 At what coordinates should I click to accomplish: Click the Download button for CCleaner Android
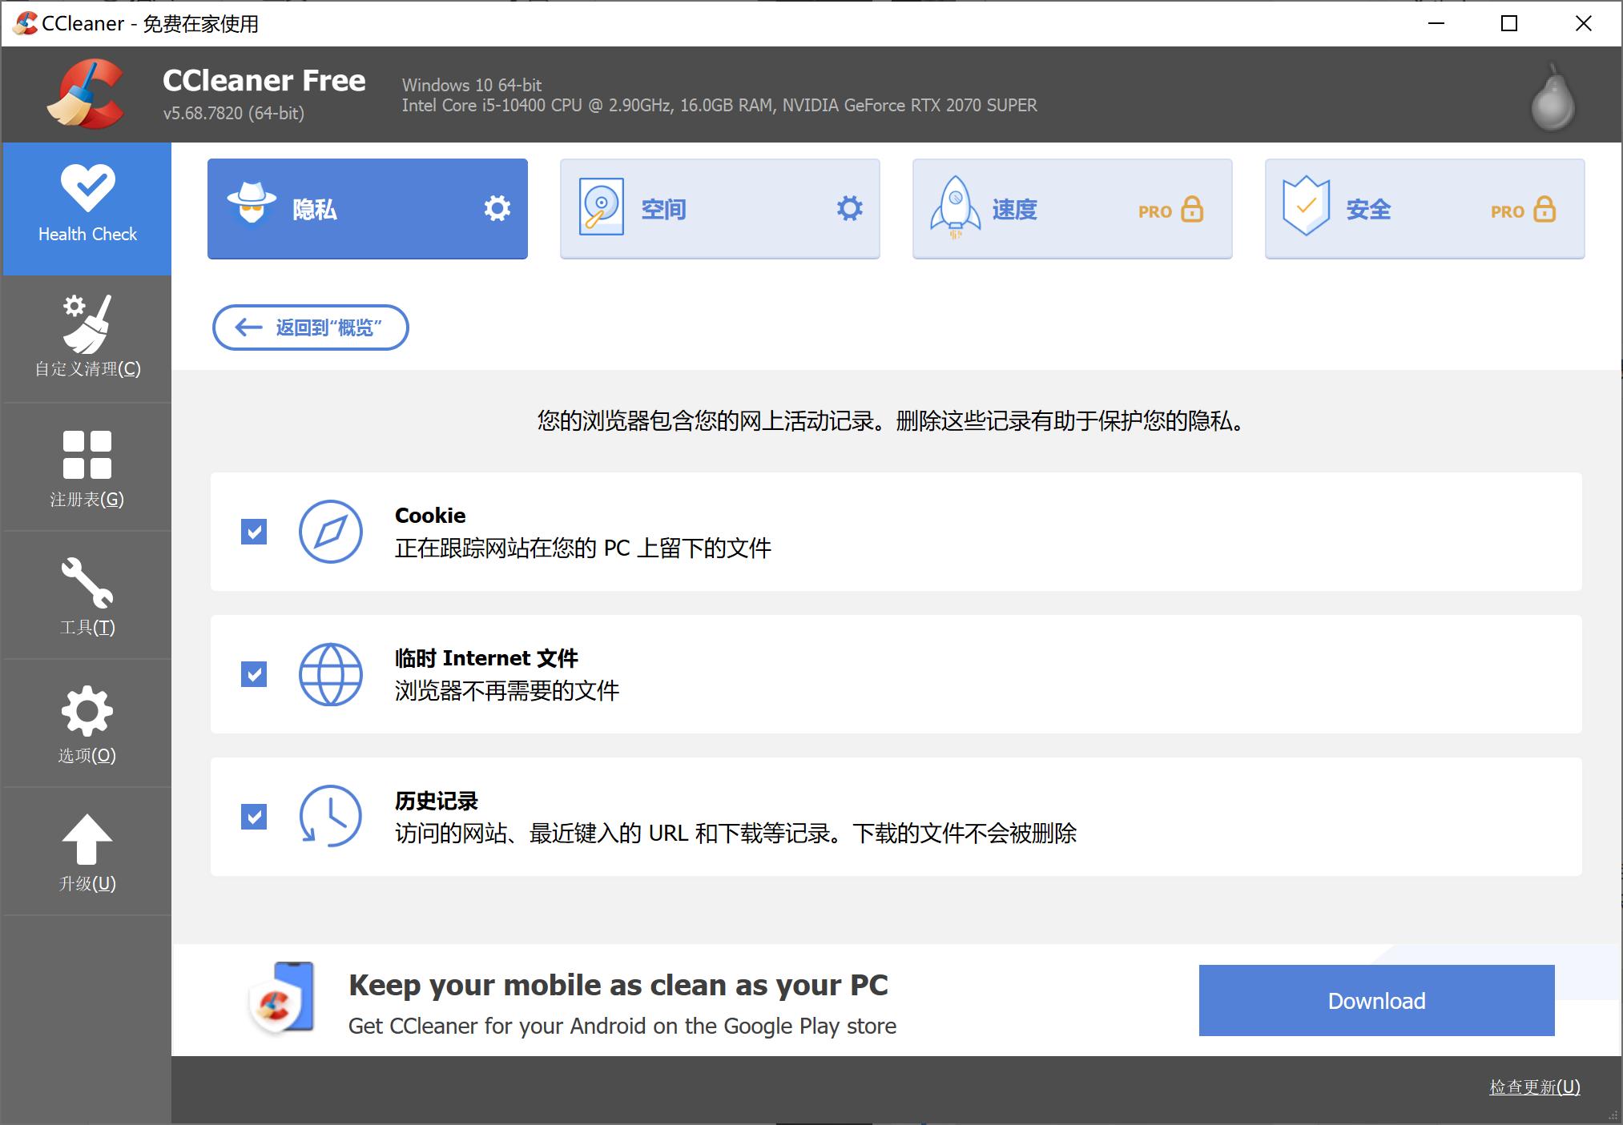1375,1000
